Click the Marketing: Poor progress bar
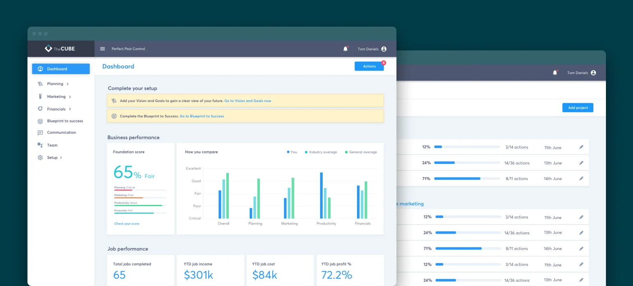The height and width of the screenshot is (286, 633). 140,197
